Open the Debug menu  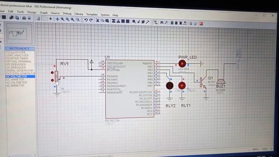(x=67, y=14)
